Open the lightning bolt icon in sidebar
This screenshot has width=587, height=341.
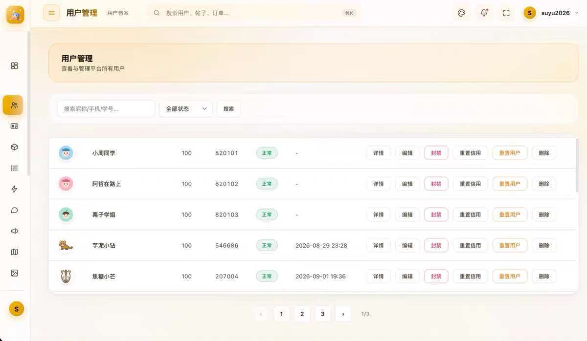[x=14, y=189]
